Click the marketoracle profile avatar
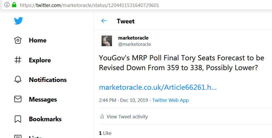Viewport: 272px width, 138px height. [x=107, y=41]
